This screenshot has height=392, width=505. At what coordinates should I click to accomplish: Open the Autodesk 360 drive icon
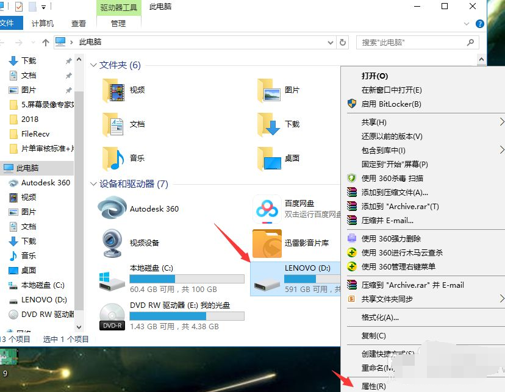click(x=112, y=208)
